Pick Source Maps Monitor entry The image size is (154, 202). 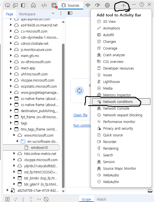[x=121, y=169]
